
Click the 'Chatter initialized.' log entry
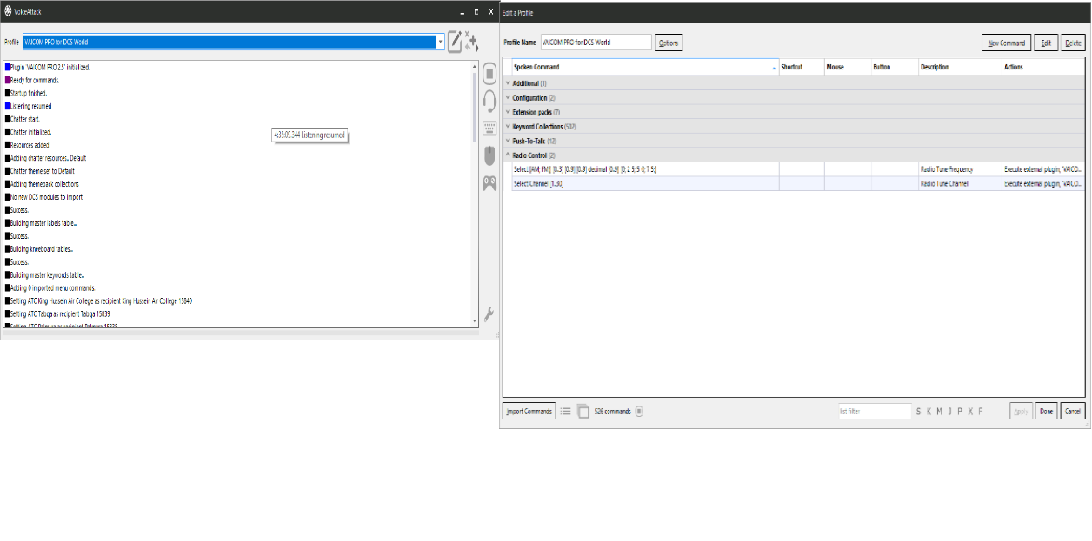pyautogui.click(x=30, y=132)
